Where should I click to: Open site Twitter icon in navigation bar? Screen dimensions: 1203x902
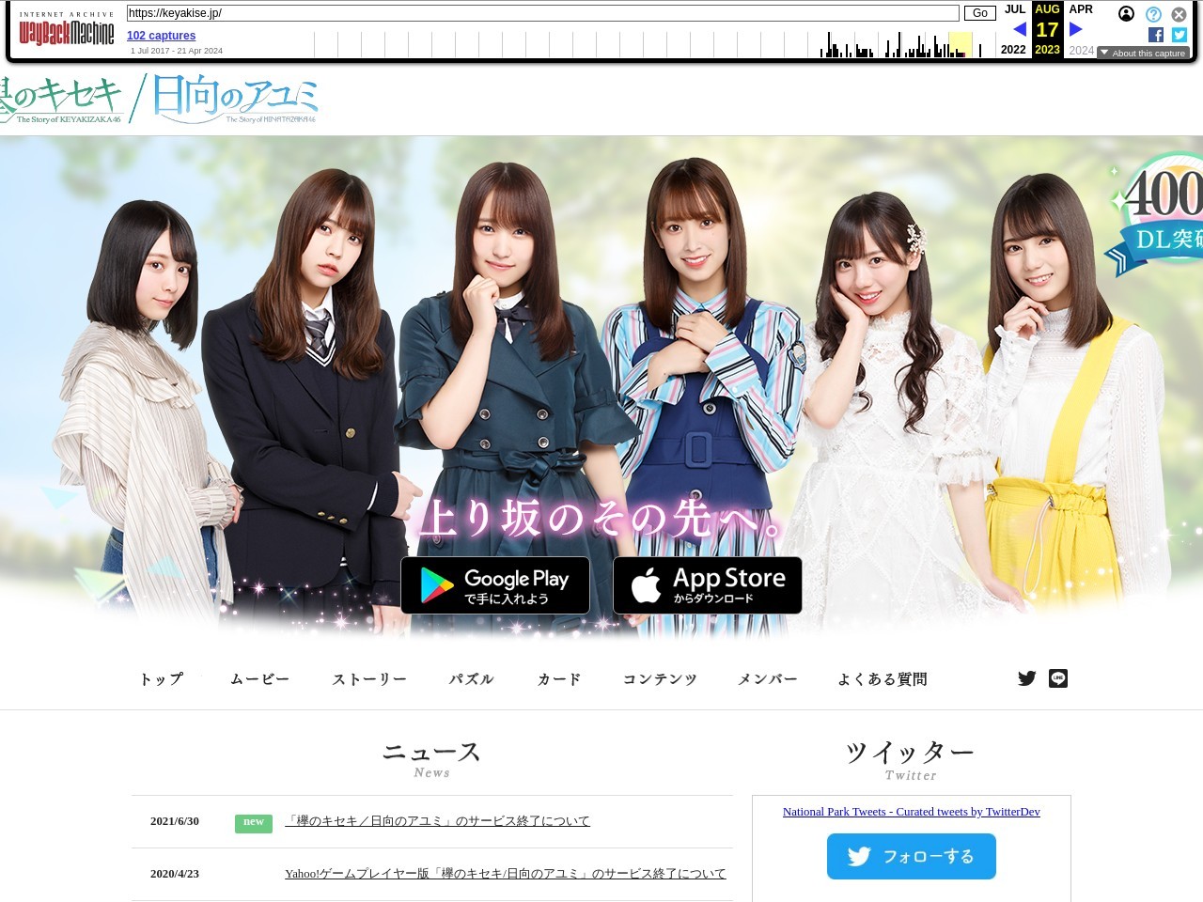click(x=1027, y=678)
